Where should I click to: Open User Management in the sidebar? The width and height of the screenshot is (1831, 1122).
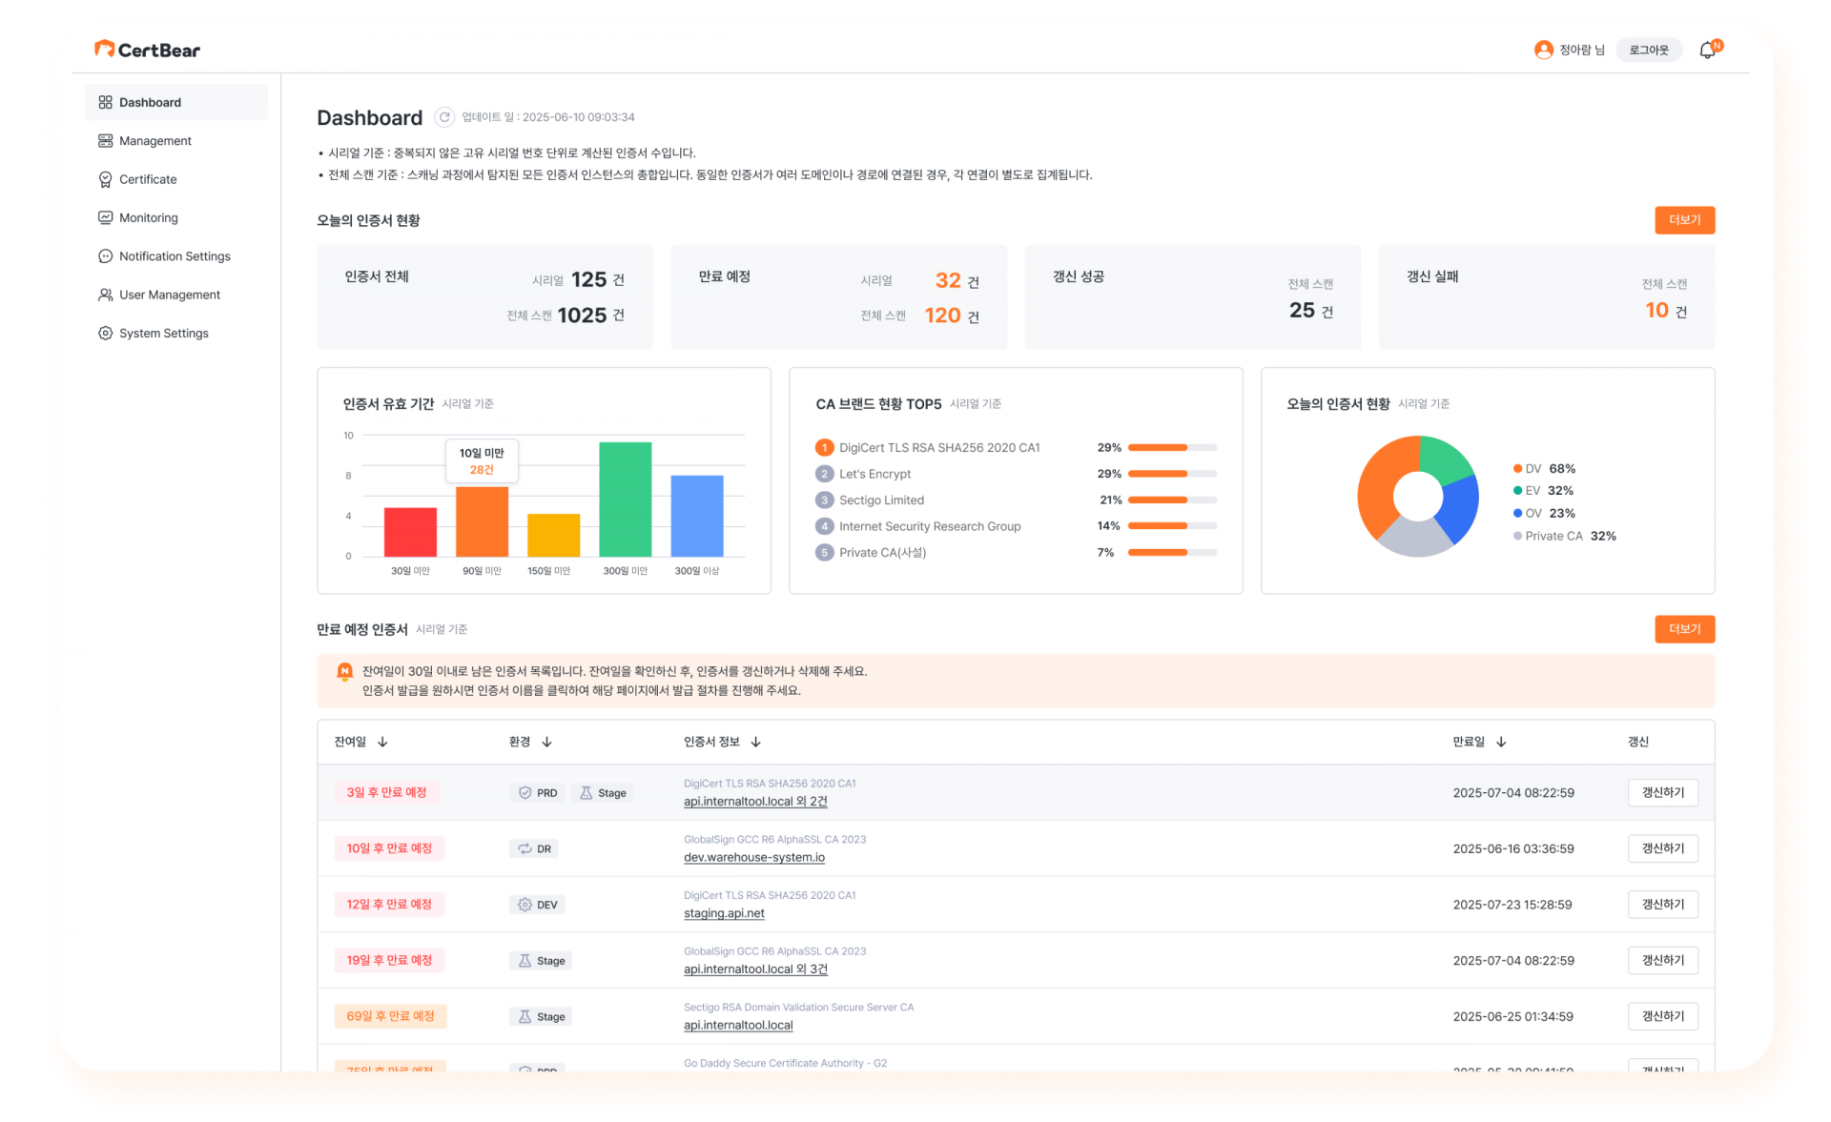pyautogui.click(x=169, y=295)
